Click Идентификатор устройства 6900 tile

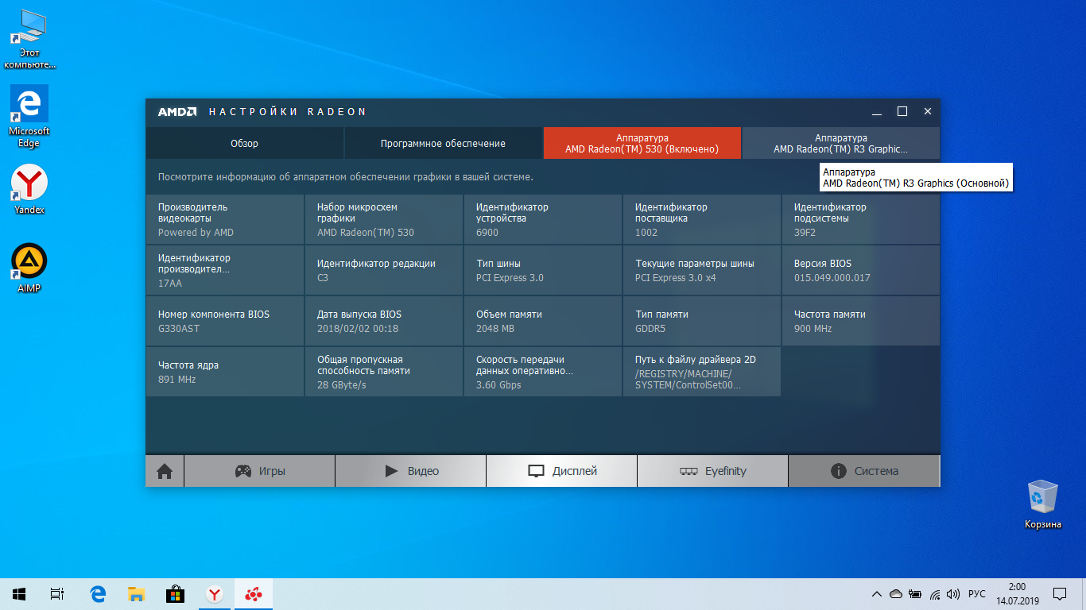point(543,219)
